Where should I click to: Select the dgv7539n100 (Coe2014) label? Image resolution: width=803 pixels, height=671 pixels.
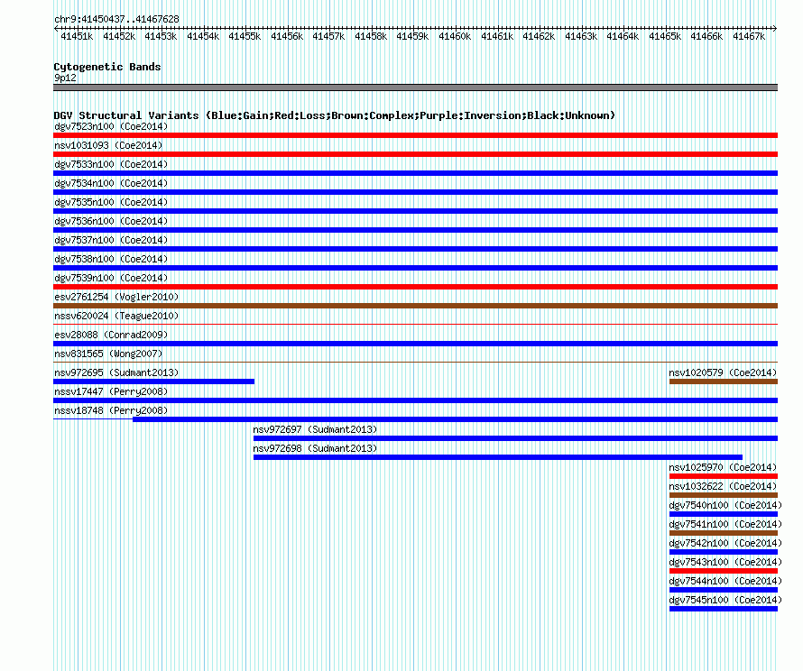(x=111, y=278)
